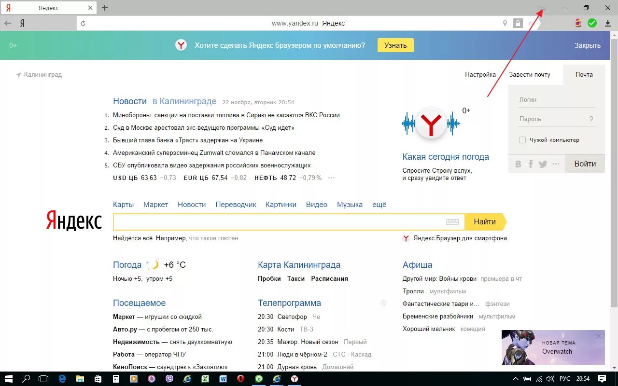Click the www.yandex.ru address bar
The image size is (618, 386).
coord(308,23)
